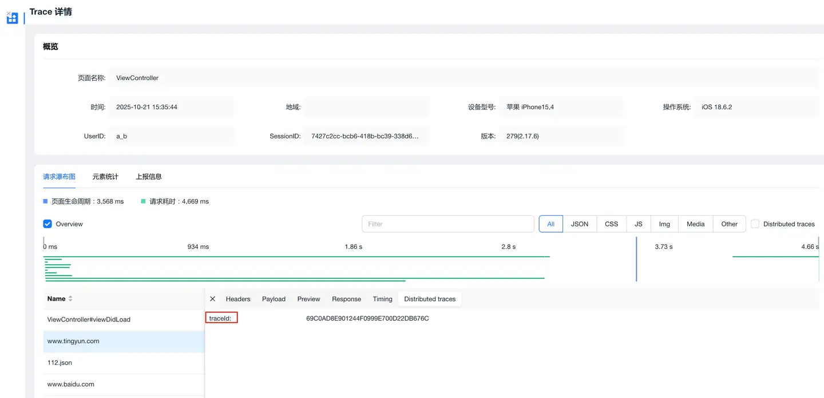Select the 112.json request

click(60, 363)
